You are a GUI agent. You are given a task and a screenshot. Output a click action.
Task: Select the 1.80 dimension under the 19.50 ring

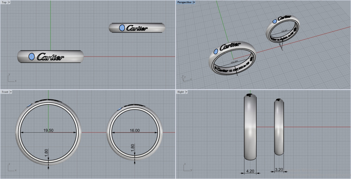[46, 153]
